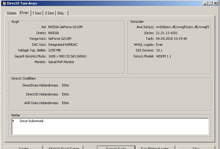Click the DDI Sürümü value '10.1'
220x149 pixels.
coord(159,50)
